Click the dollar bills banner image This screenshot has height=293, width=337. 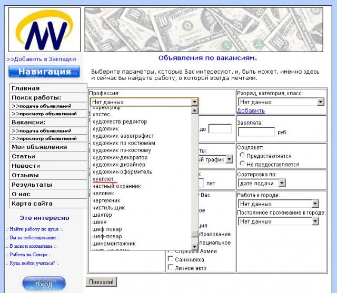[x=204, y=29]
